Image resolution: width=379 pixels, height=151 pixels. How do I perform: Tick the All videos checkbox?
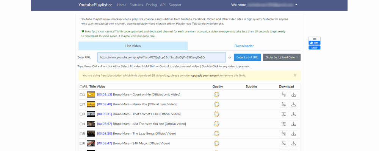click(81, 87)
